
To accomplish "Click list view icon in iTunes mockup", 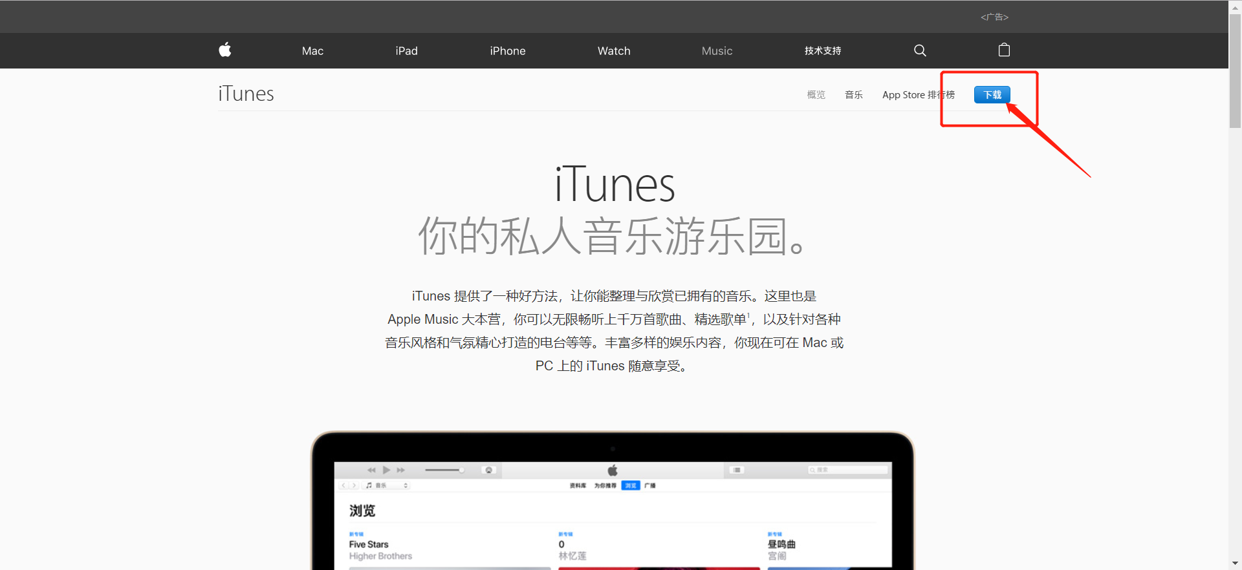I will pyautogui.click(x=737, y=470).
